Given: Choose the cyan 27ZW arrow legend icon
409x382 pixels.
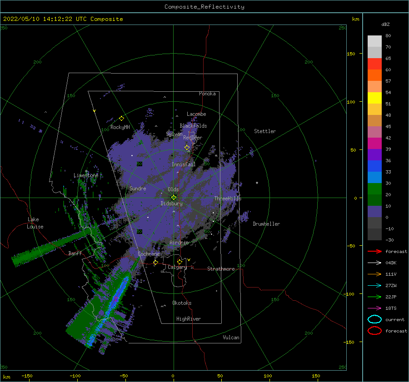Looking at the screenshot, I should pyautogui.click(x=374, y=286).
